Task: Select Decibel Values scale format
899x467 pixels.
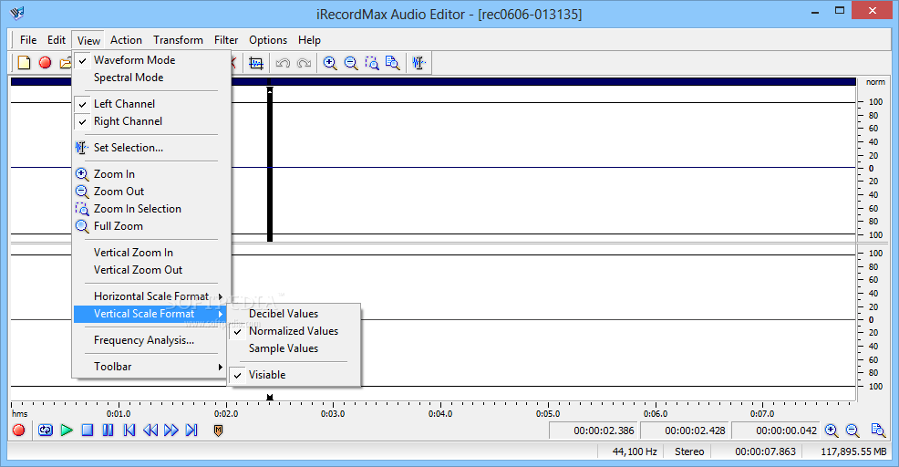Action: pyautogui.click(x=294, y=314)
